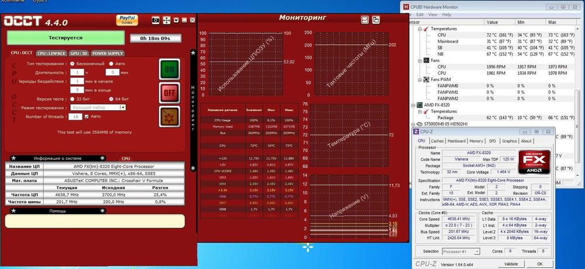Collapse the AMD FX-8320 tree node
The image size is (585, 269).
click(x=414, y=105)
